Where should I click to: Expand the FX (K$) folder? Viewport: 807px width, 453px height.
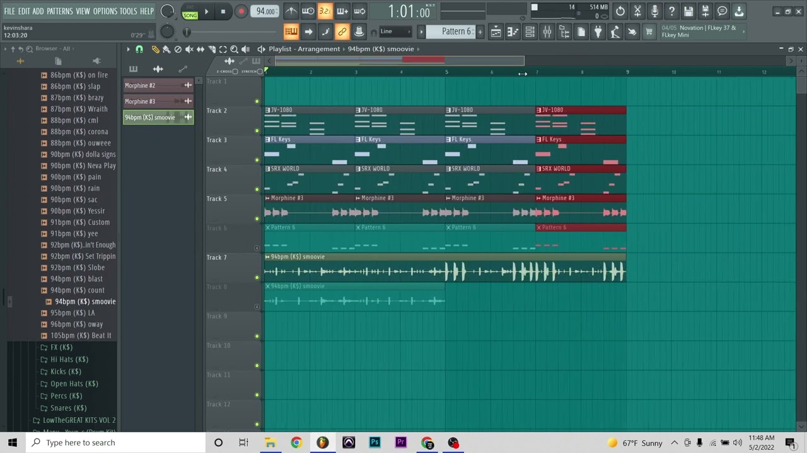point(62,347)
